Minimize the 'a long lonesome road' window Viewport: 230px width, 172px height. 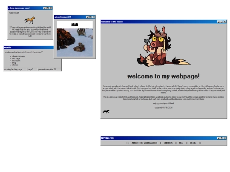[45, 8]
